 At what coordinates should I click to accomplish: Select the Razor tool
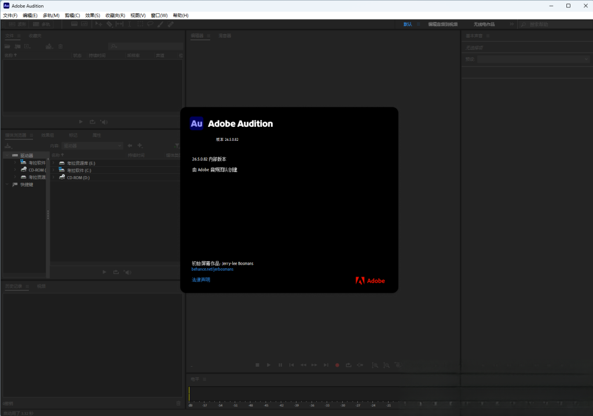109,24
